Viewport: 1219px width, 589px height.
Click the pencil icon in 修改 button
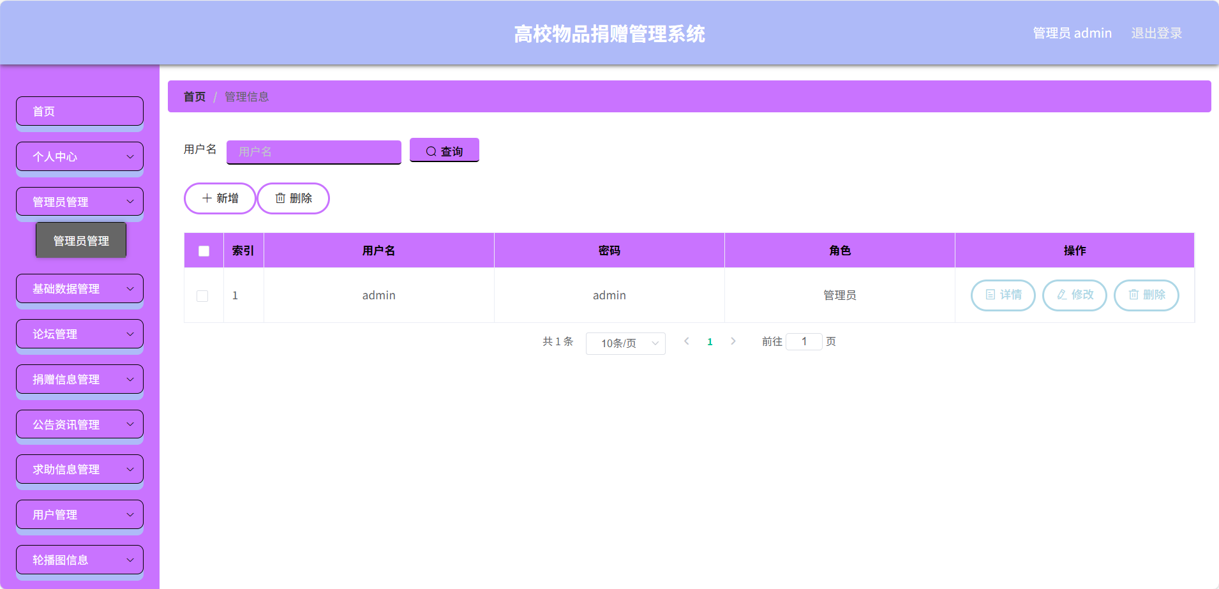click(x=1062, y=295)
